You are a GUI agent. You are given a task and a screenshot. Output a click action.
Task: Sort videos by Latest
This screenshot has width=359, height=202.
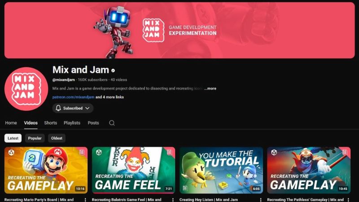[13, 138]
